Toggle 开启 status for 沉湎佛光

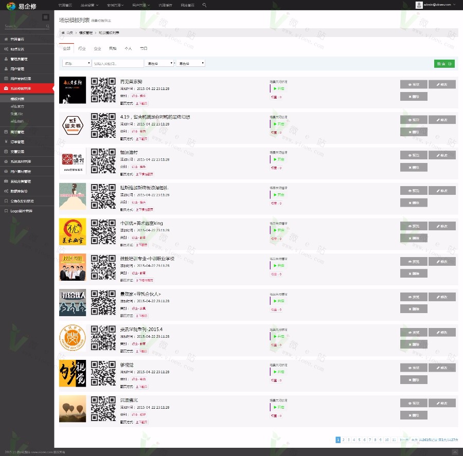pyautogui.click(x=279, y=407)
